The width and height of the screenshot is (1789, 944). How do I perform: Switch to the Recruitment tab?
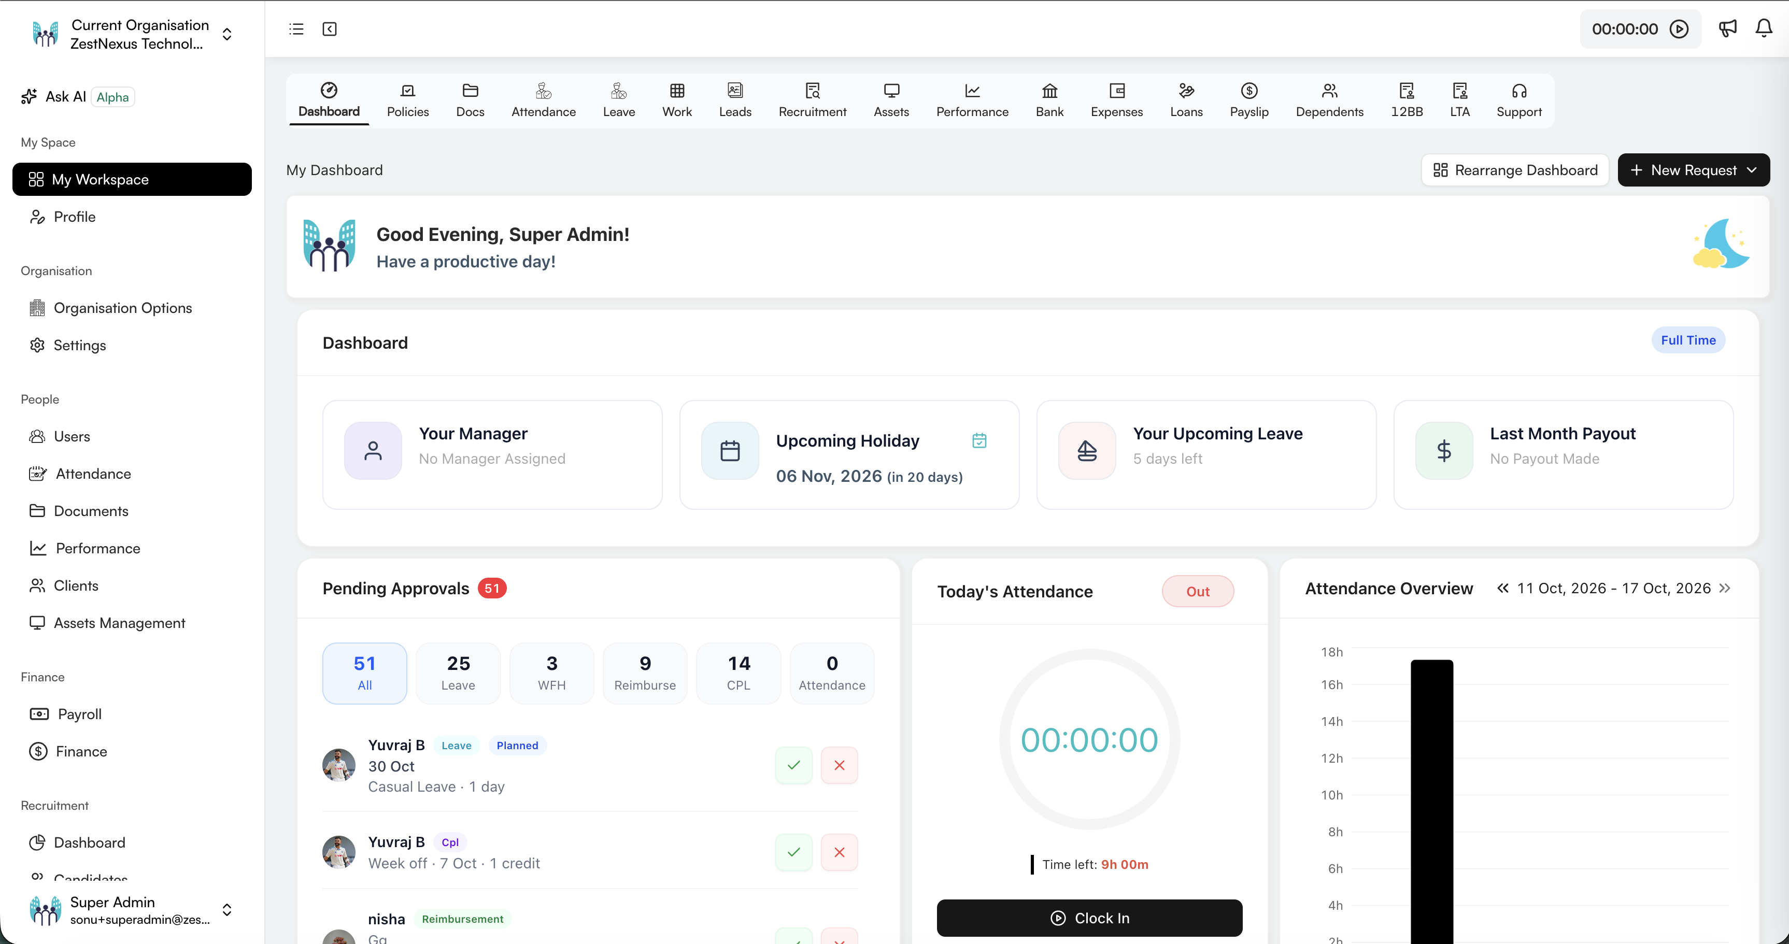(x=813, y=101)
